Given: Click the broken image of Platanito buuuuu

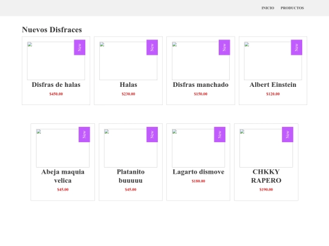Looking at the screenshot, I should tap(130, 148).
